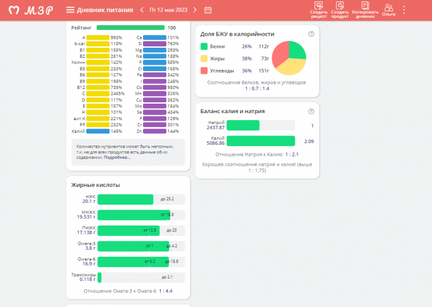
Task: Open the calendar date picker icon
Action: tap(208, 10)
